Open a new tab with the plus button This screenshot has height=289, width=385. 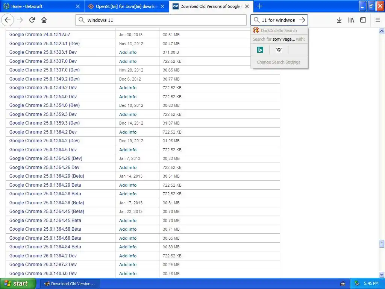[x=259, y=6]
